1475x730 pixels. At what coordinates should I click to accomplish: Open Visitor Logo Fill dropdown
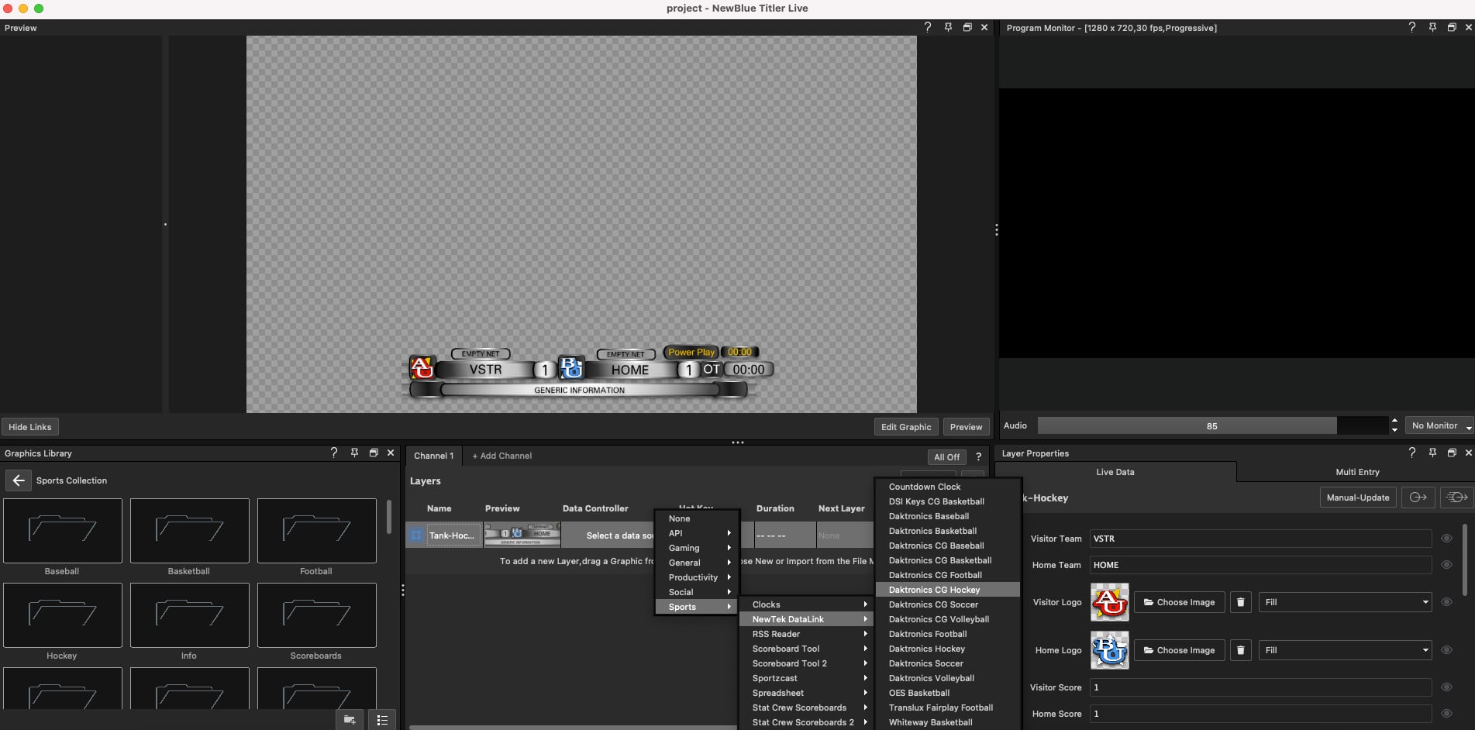point(1345,602)
